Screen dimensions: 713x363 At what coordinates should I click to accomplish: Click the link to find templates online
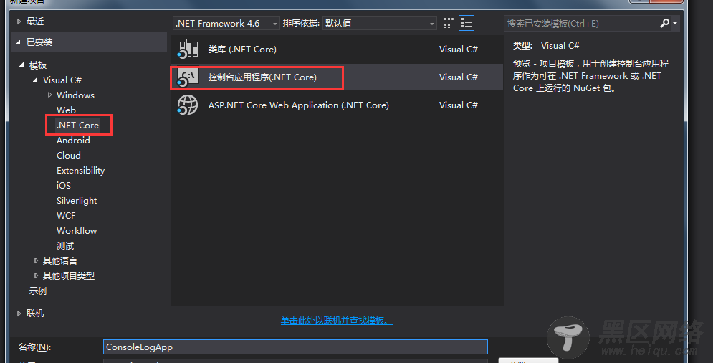(337, 321)
